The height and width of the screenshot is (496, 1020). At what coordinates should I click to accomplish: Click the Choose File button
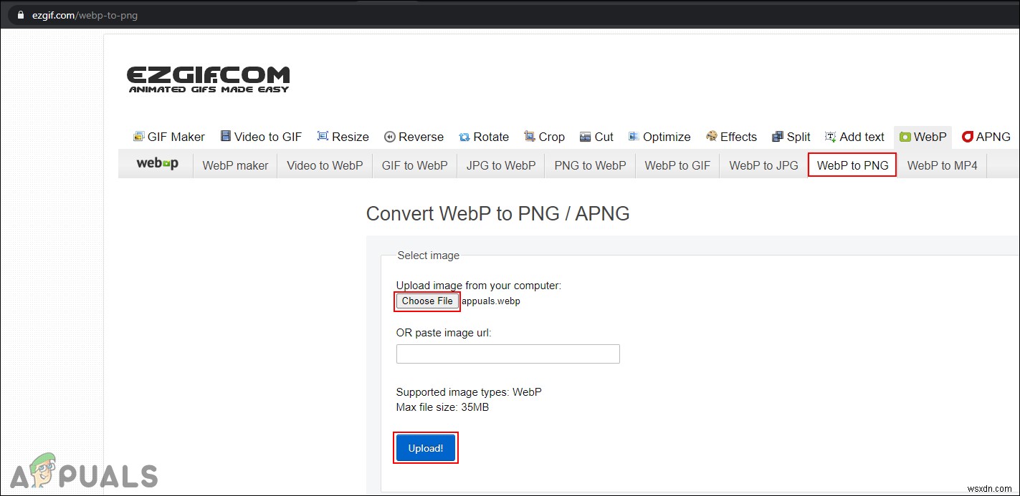426,301
